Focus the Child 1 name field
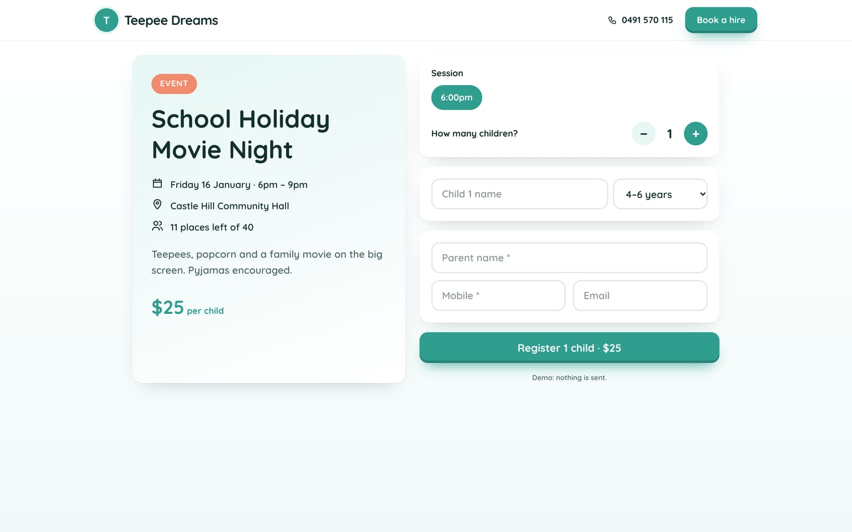 click(x=519, y=194)
